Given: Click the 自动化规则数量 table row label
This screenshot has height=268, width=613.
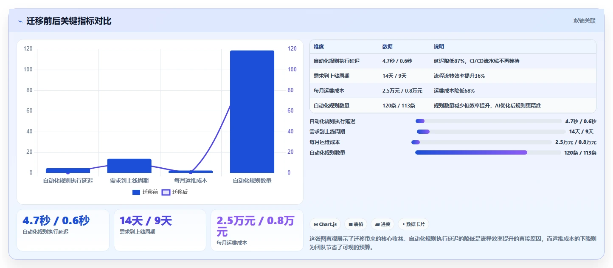Looking at the screenshot, I should pyautogui.click(x=332, y=106).
